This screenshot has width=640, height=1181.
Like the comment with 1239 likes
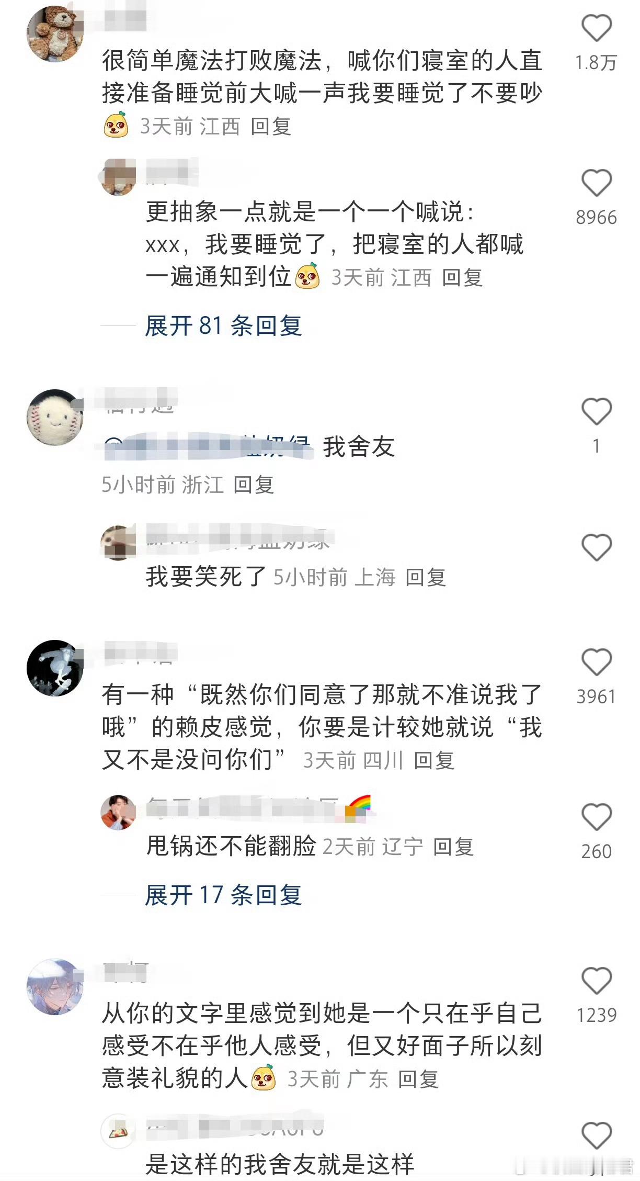point(596,981)
